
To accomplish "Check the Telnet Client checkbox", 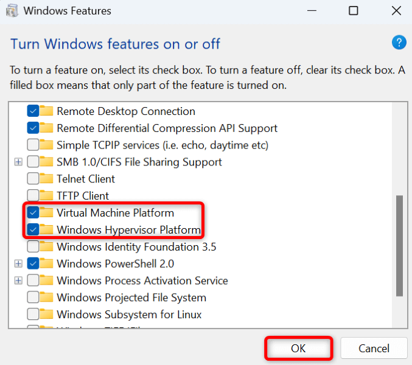I will click(x=33, y=179).
